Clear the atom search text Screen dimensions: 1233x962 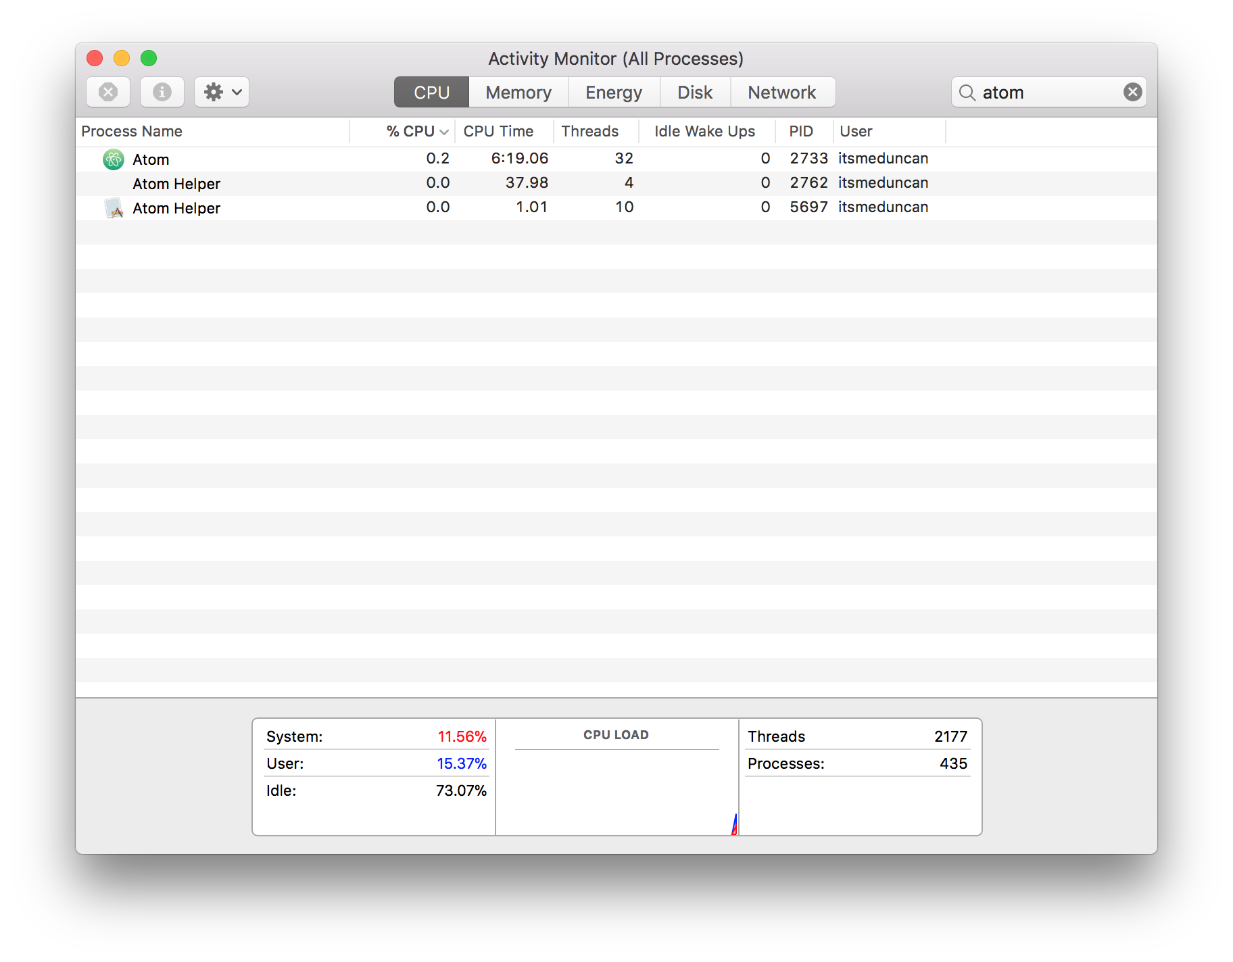coord(1133,92)
